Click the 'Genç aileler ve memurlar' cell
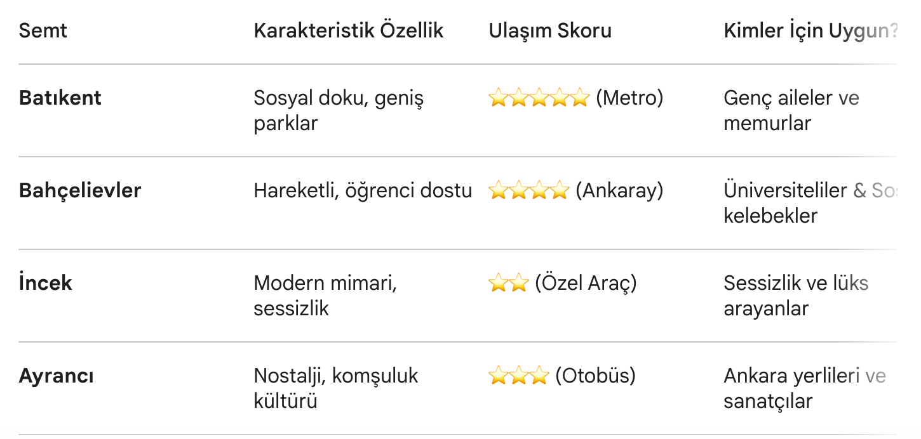The height and width of the screenshot is (439, 921). click(x=791, y=110)
